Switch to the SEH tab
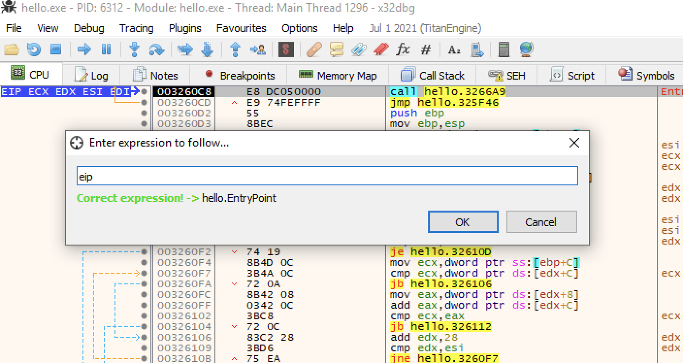 pos(506,75)
